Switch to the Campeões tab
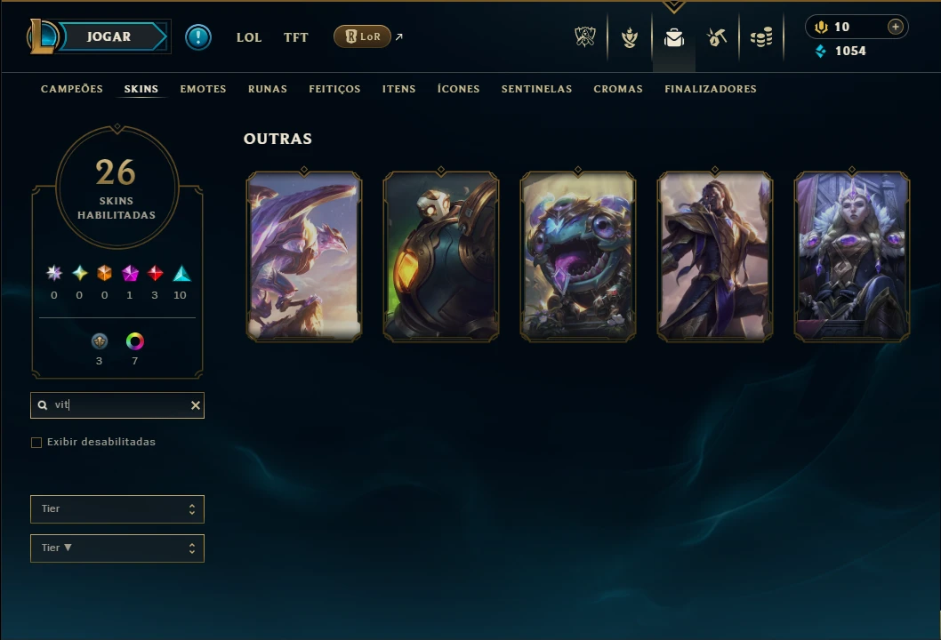 coord(72,89)
